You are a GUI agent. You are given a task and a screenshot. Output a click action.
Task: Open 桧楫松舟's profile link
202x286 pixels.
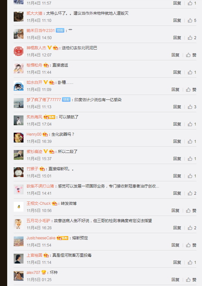[34, 65]
